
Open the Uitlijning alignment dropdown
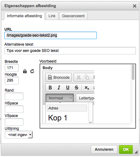(x=19, y=135)
